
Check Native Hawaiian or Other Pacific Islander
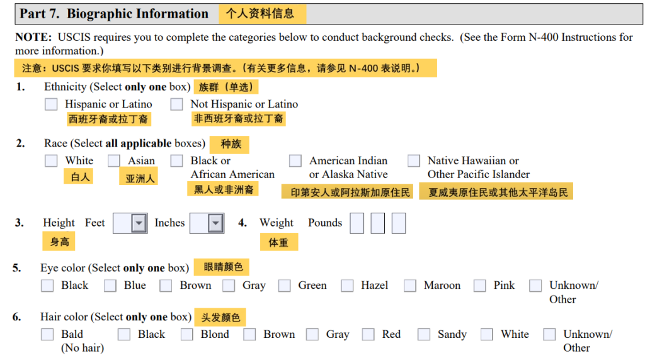click(x=414, y=161)
